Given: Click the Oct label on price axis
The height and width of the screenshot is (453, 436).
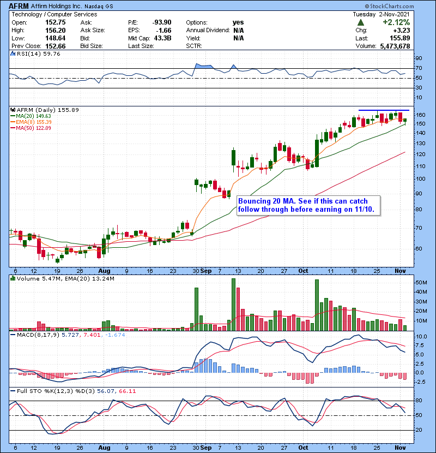Looking at the screenshot, I should [303, 271].
